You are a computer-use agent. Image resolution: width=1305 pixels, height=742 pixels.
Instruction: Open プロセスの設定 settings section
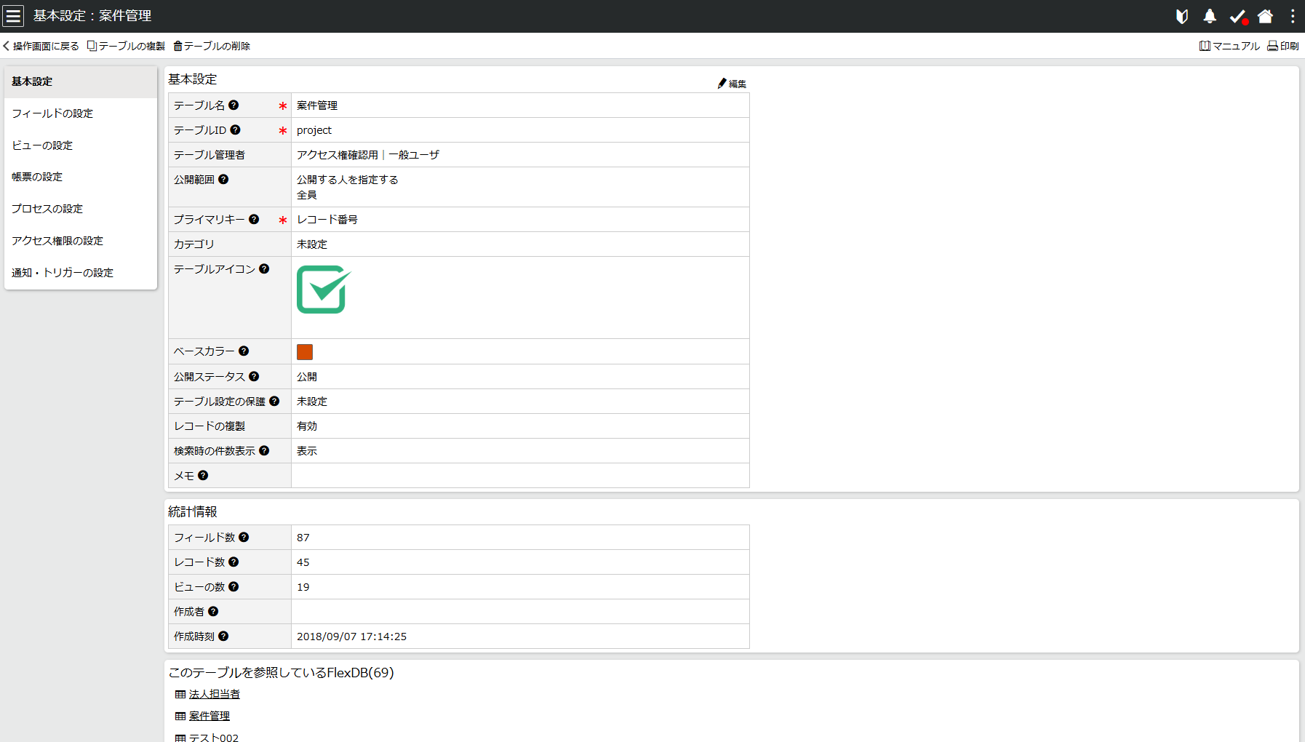(47, 209)
